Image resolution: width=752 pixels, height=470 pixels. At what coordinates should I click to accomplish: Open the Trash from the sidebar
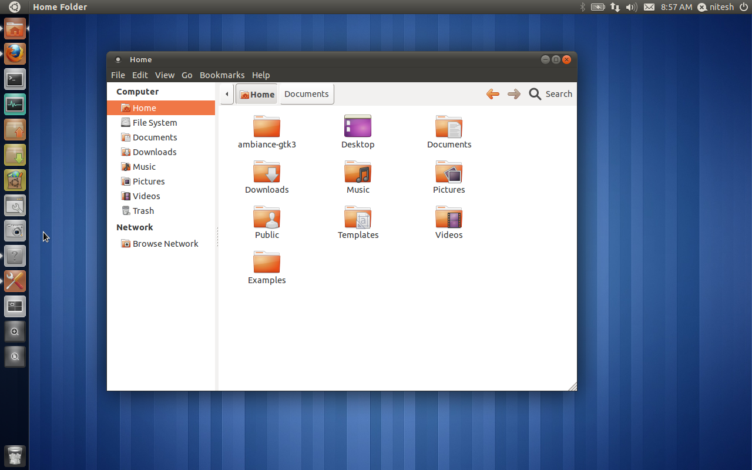pos(143,210)
